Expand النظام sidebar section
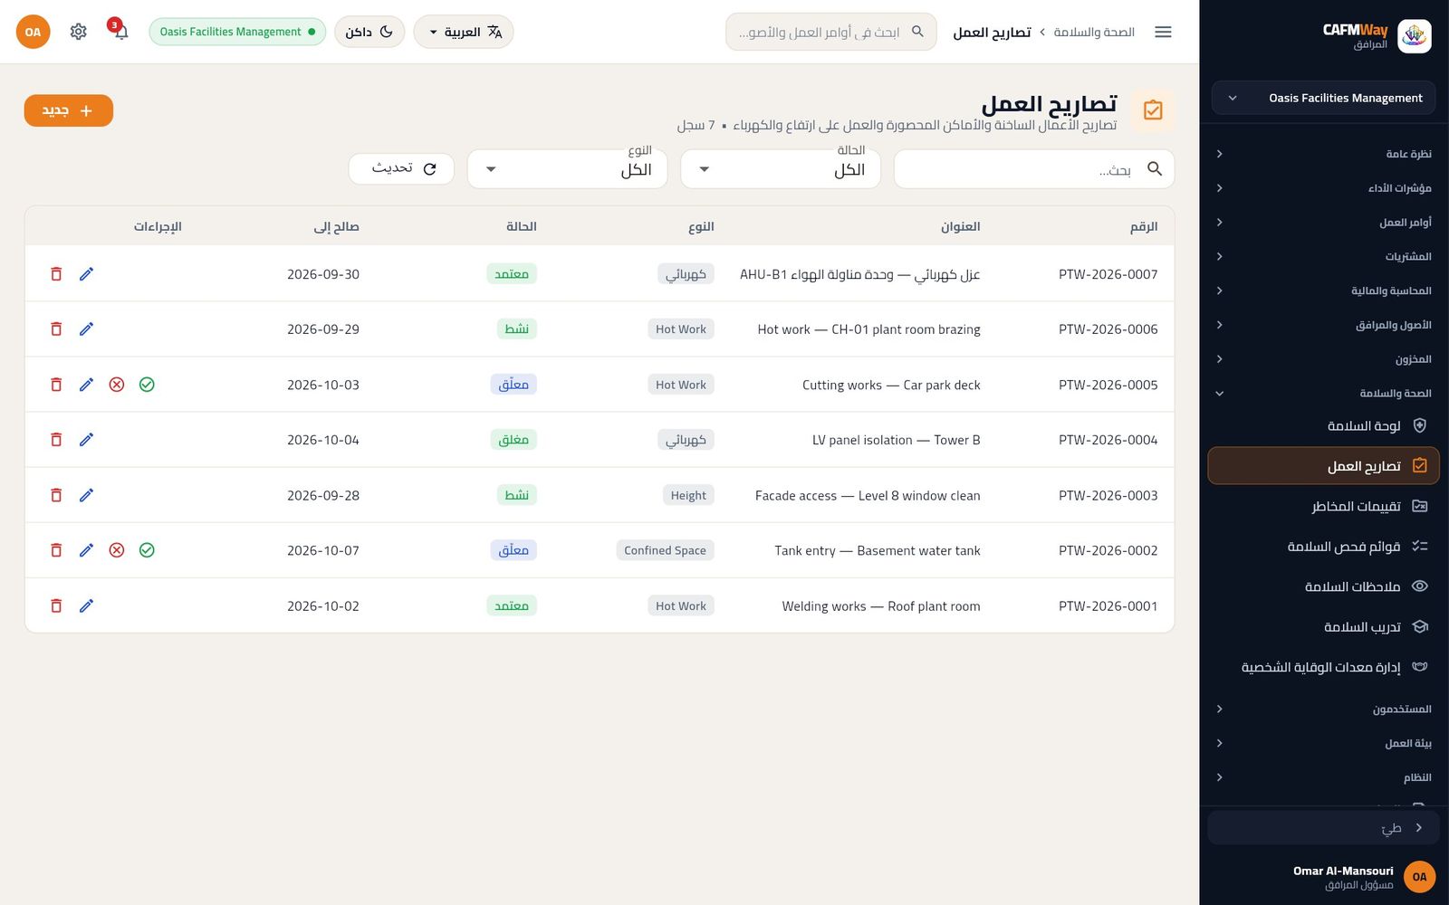Viewport: 1449px width, 905px height. click(1324, 777)
